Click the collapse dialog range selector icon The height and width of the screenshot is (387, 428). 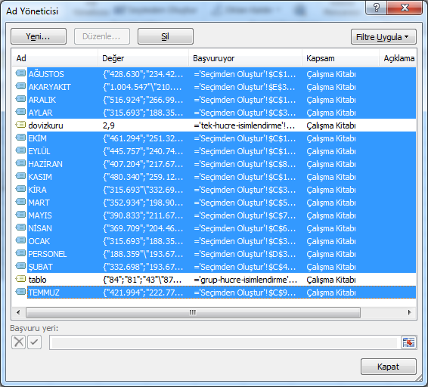(x=408, y=342)
